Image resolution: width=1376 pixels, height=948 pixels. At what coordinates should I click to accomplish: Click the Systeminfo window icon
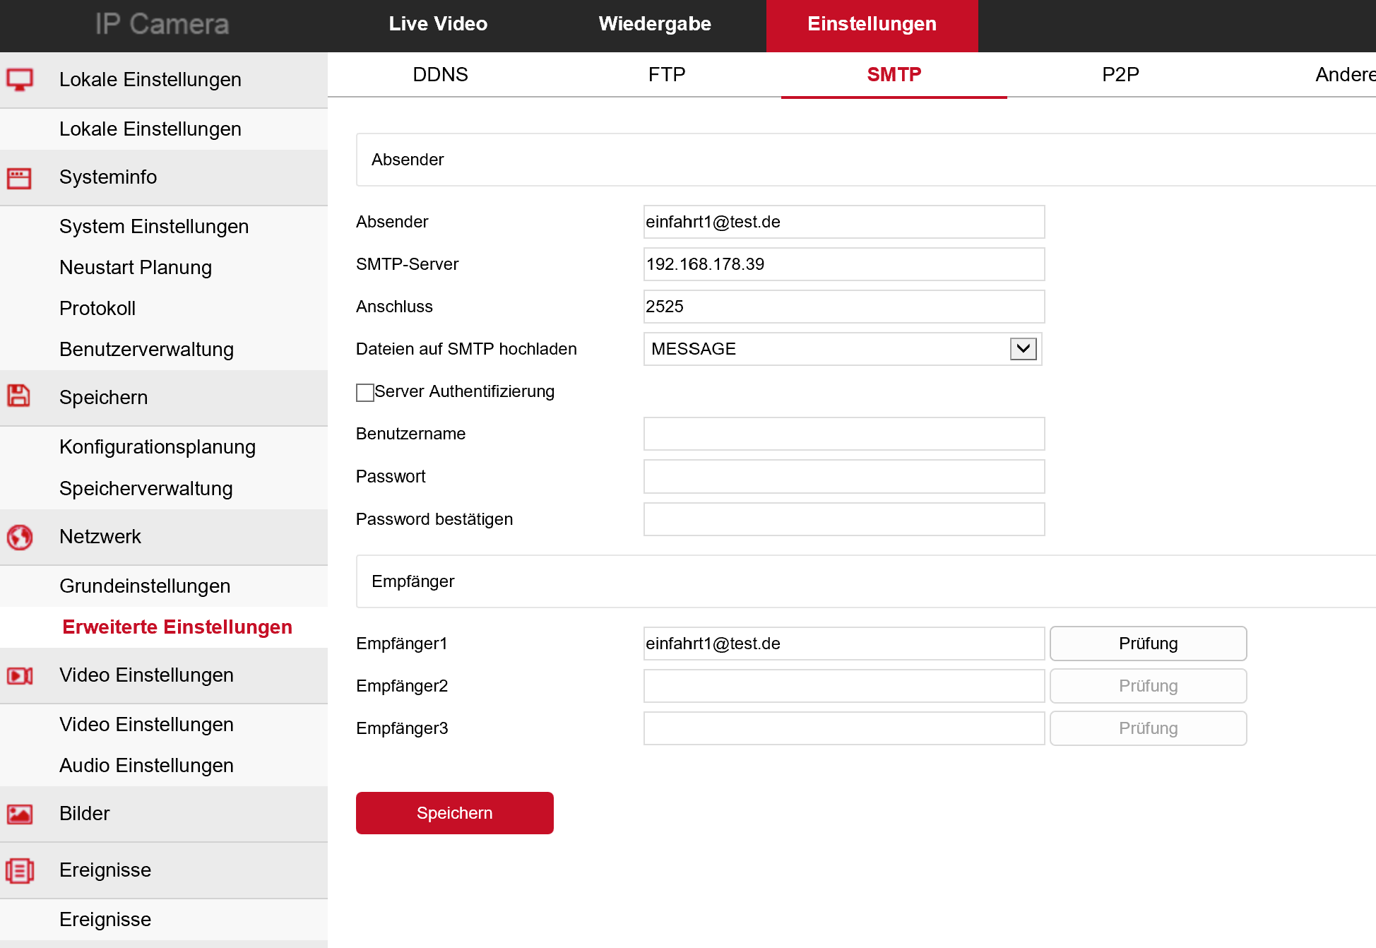point(19,177)
